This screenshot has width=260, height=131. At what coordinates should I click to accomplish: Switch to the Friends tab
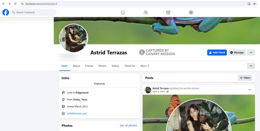[89, 66]
